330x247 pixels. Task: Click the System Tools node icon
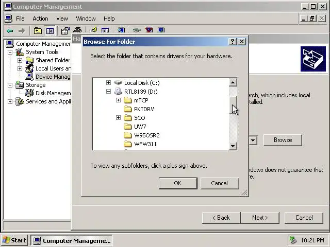click(20, 52)
